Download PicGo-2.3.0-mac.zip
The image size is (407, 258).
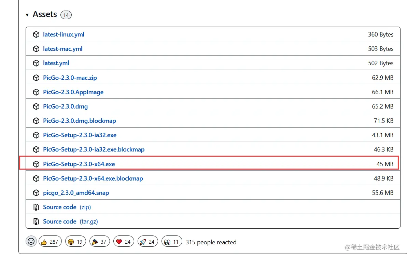(70, 78)
